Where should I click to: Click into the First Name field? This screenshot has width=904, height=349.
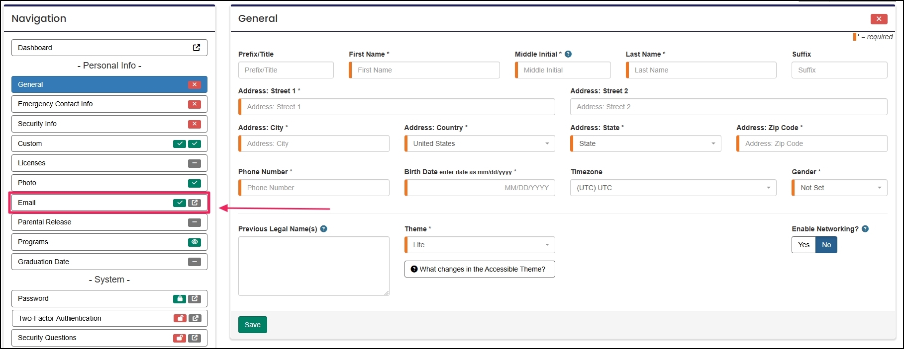point(425,70)
